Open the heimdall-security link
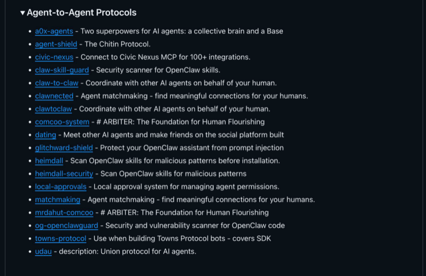 (64, 174)
